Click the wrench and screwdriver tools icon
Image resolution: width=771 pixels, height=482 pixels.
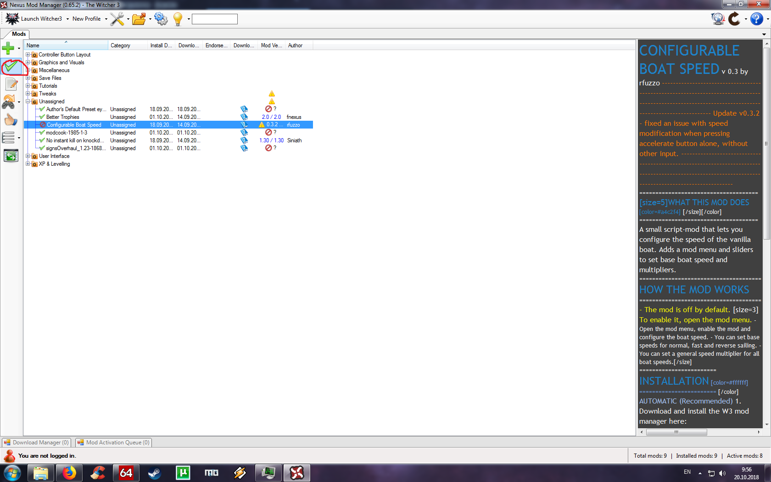click(x=117, y=19)
